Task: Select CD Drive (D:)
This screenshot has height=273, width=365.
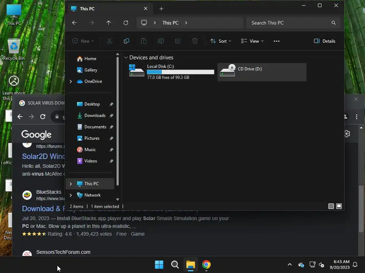Action: click(262, 72)
